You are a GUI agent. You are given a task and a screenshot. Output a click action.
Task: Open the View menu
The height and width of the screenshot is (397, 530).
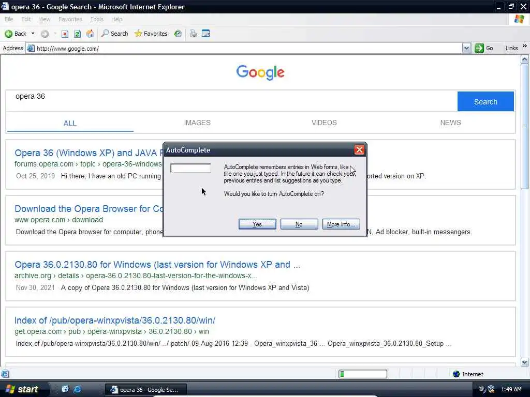[45, 19]
